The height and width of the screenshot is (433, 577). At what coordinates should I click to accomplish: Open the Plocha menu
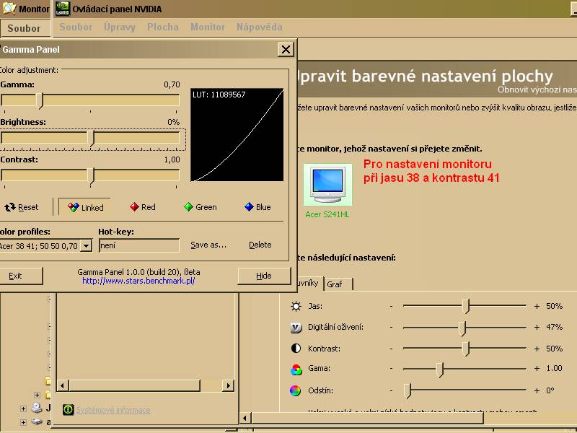click(x=163, y=27)
